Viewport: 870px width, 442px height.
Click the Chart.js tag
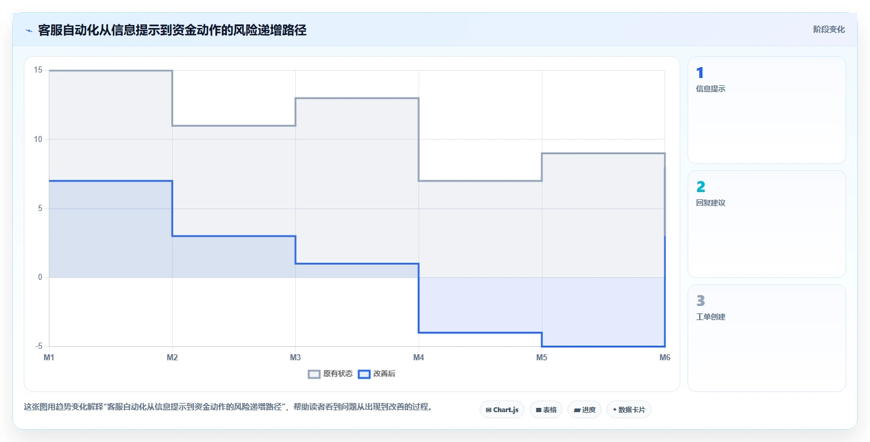click(x=502, y=410)
